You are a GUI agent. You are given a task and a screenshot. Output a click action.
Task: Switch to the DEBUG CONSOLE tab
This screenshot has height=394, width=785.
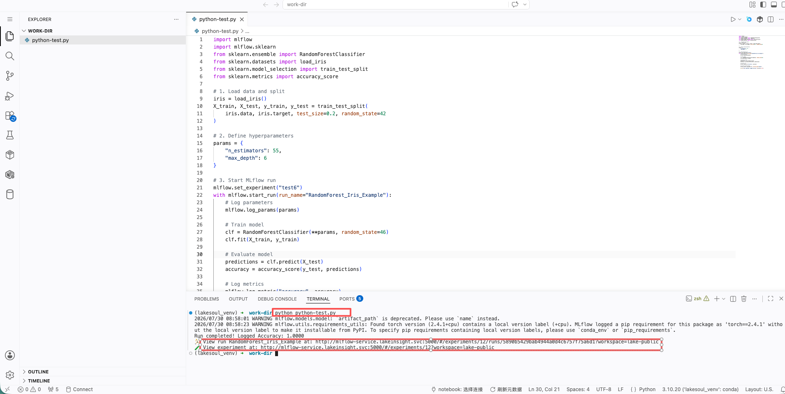coord(277,299)
